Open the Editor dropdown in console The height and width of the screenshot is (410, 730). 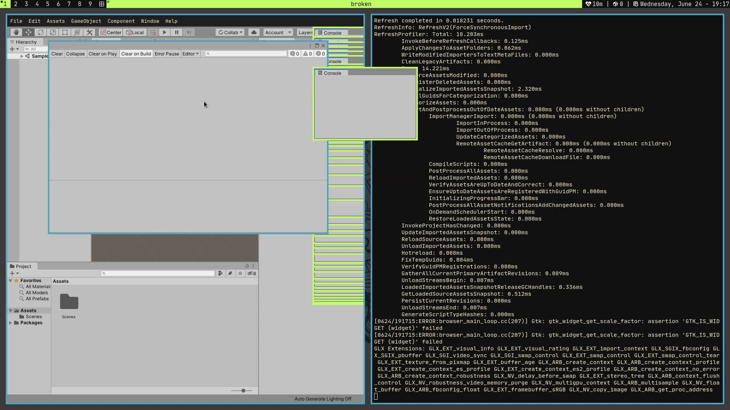tap(190, 54)
